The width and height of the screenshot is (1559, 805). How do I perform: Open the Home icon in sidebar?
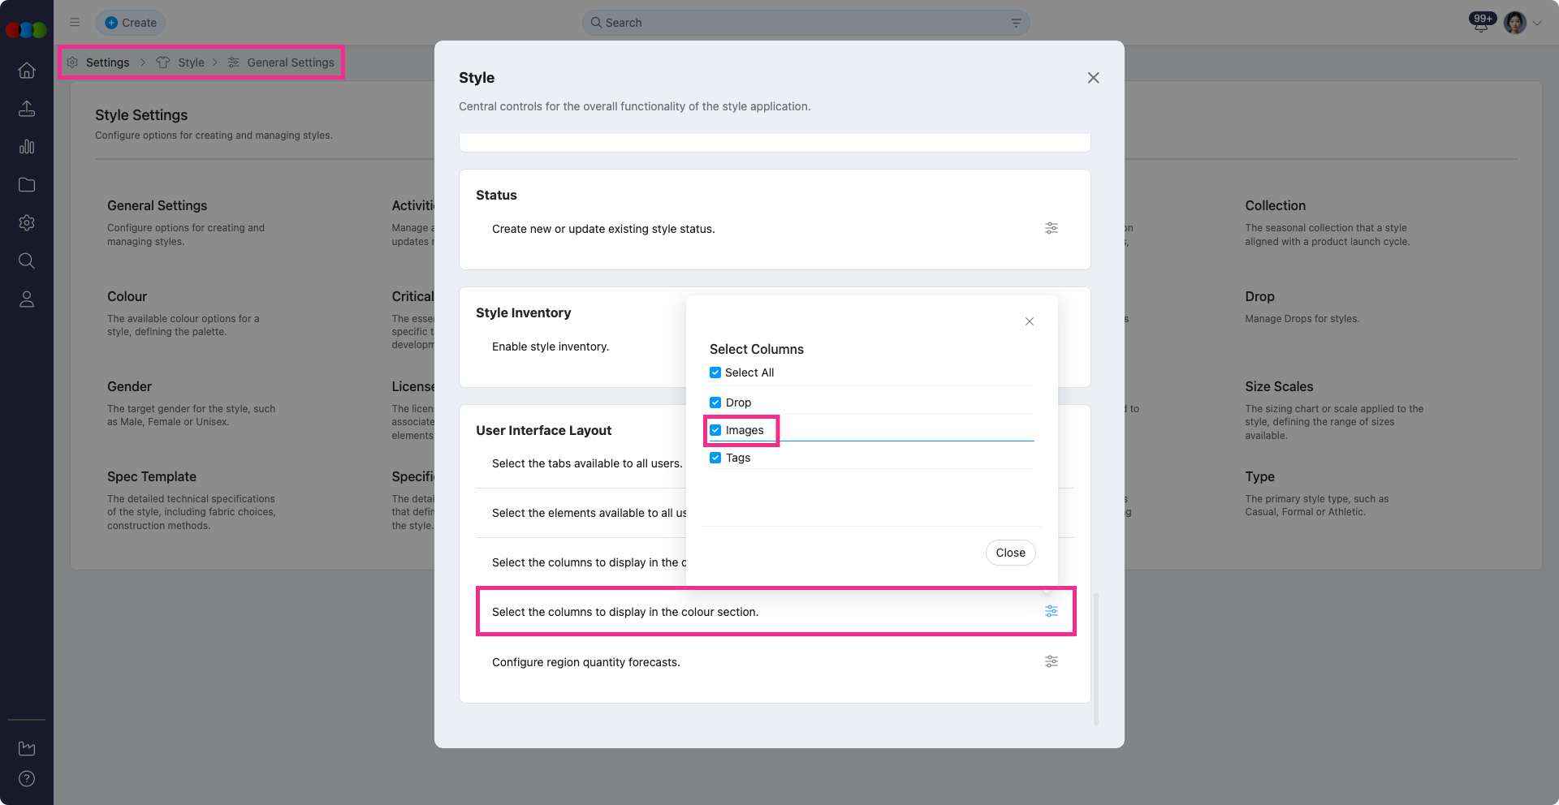27,71
